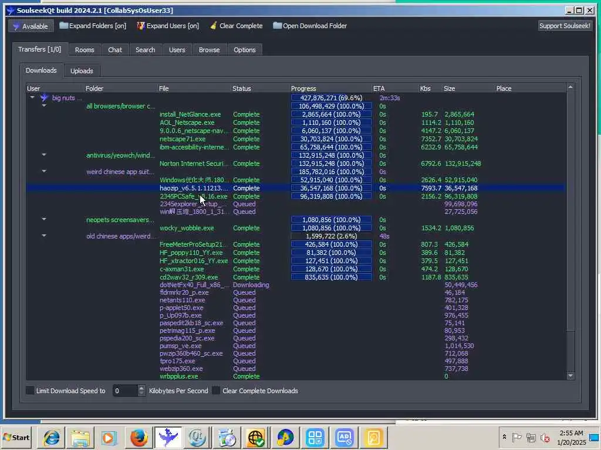Open globe with green checkmark taskbar icon

coord(256,437)
